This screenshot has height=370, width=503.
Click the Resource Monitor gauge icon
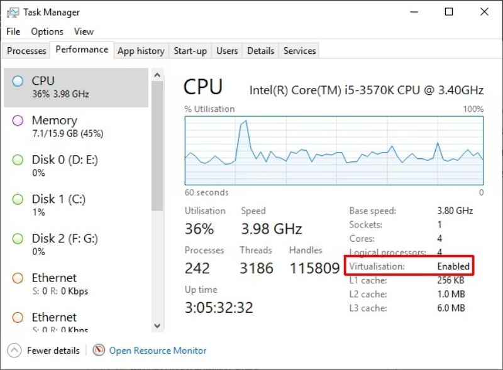coord(99,350)
